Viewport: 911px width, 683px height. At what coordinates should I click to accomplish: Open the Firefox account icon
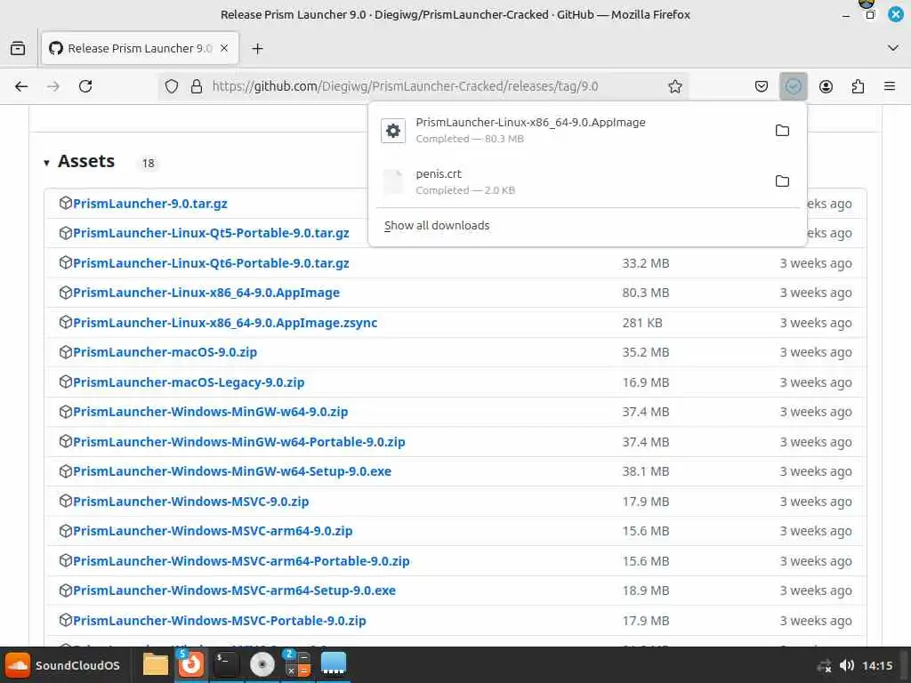tap(826, 86)
